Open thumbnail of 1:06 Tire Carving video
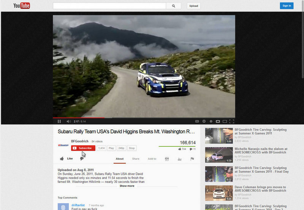This screenshot has width=304, height=210. tap(219, 136)
